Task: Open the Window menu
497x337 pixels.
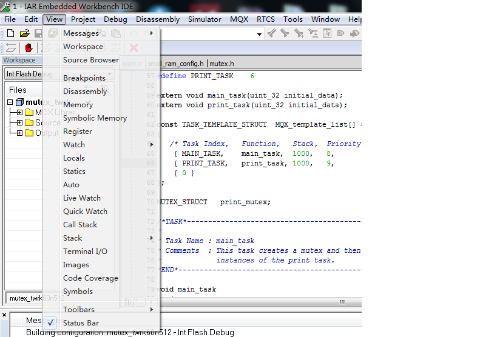Action: pyautogui.click(x=325, y=19)
